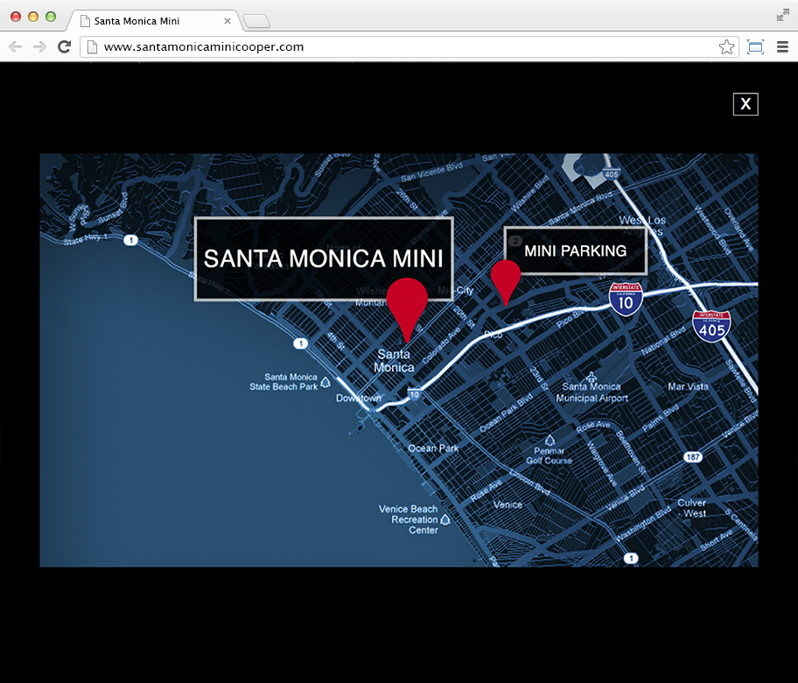Click the State Hwy 1 shield near Sunset Blvd

coord(130,240)
